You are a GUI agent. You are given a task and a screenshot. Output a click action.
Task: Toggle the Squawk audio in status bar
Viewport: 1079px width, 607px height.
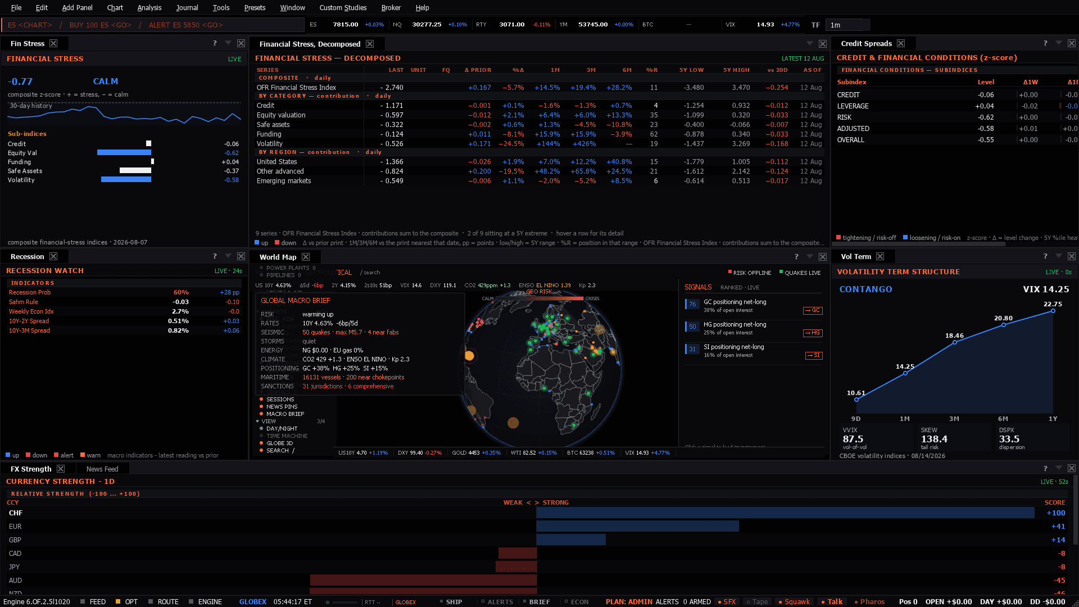pyautogui.click(x=794, y=601)
